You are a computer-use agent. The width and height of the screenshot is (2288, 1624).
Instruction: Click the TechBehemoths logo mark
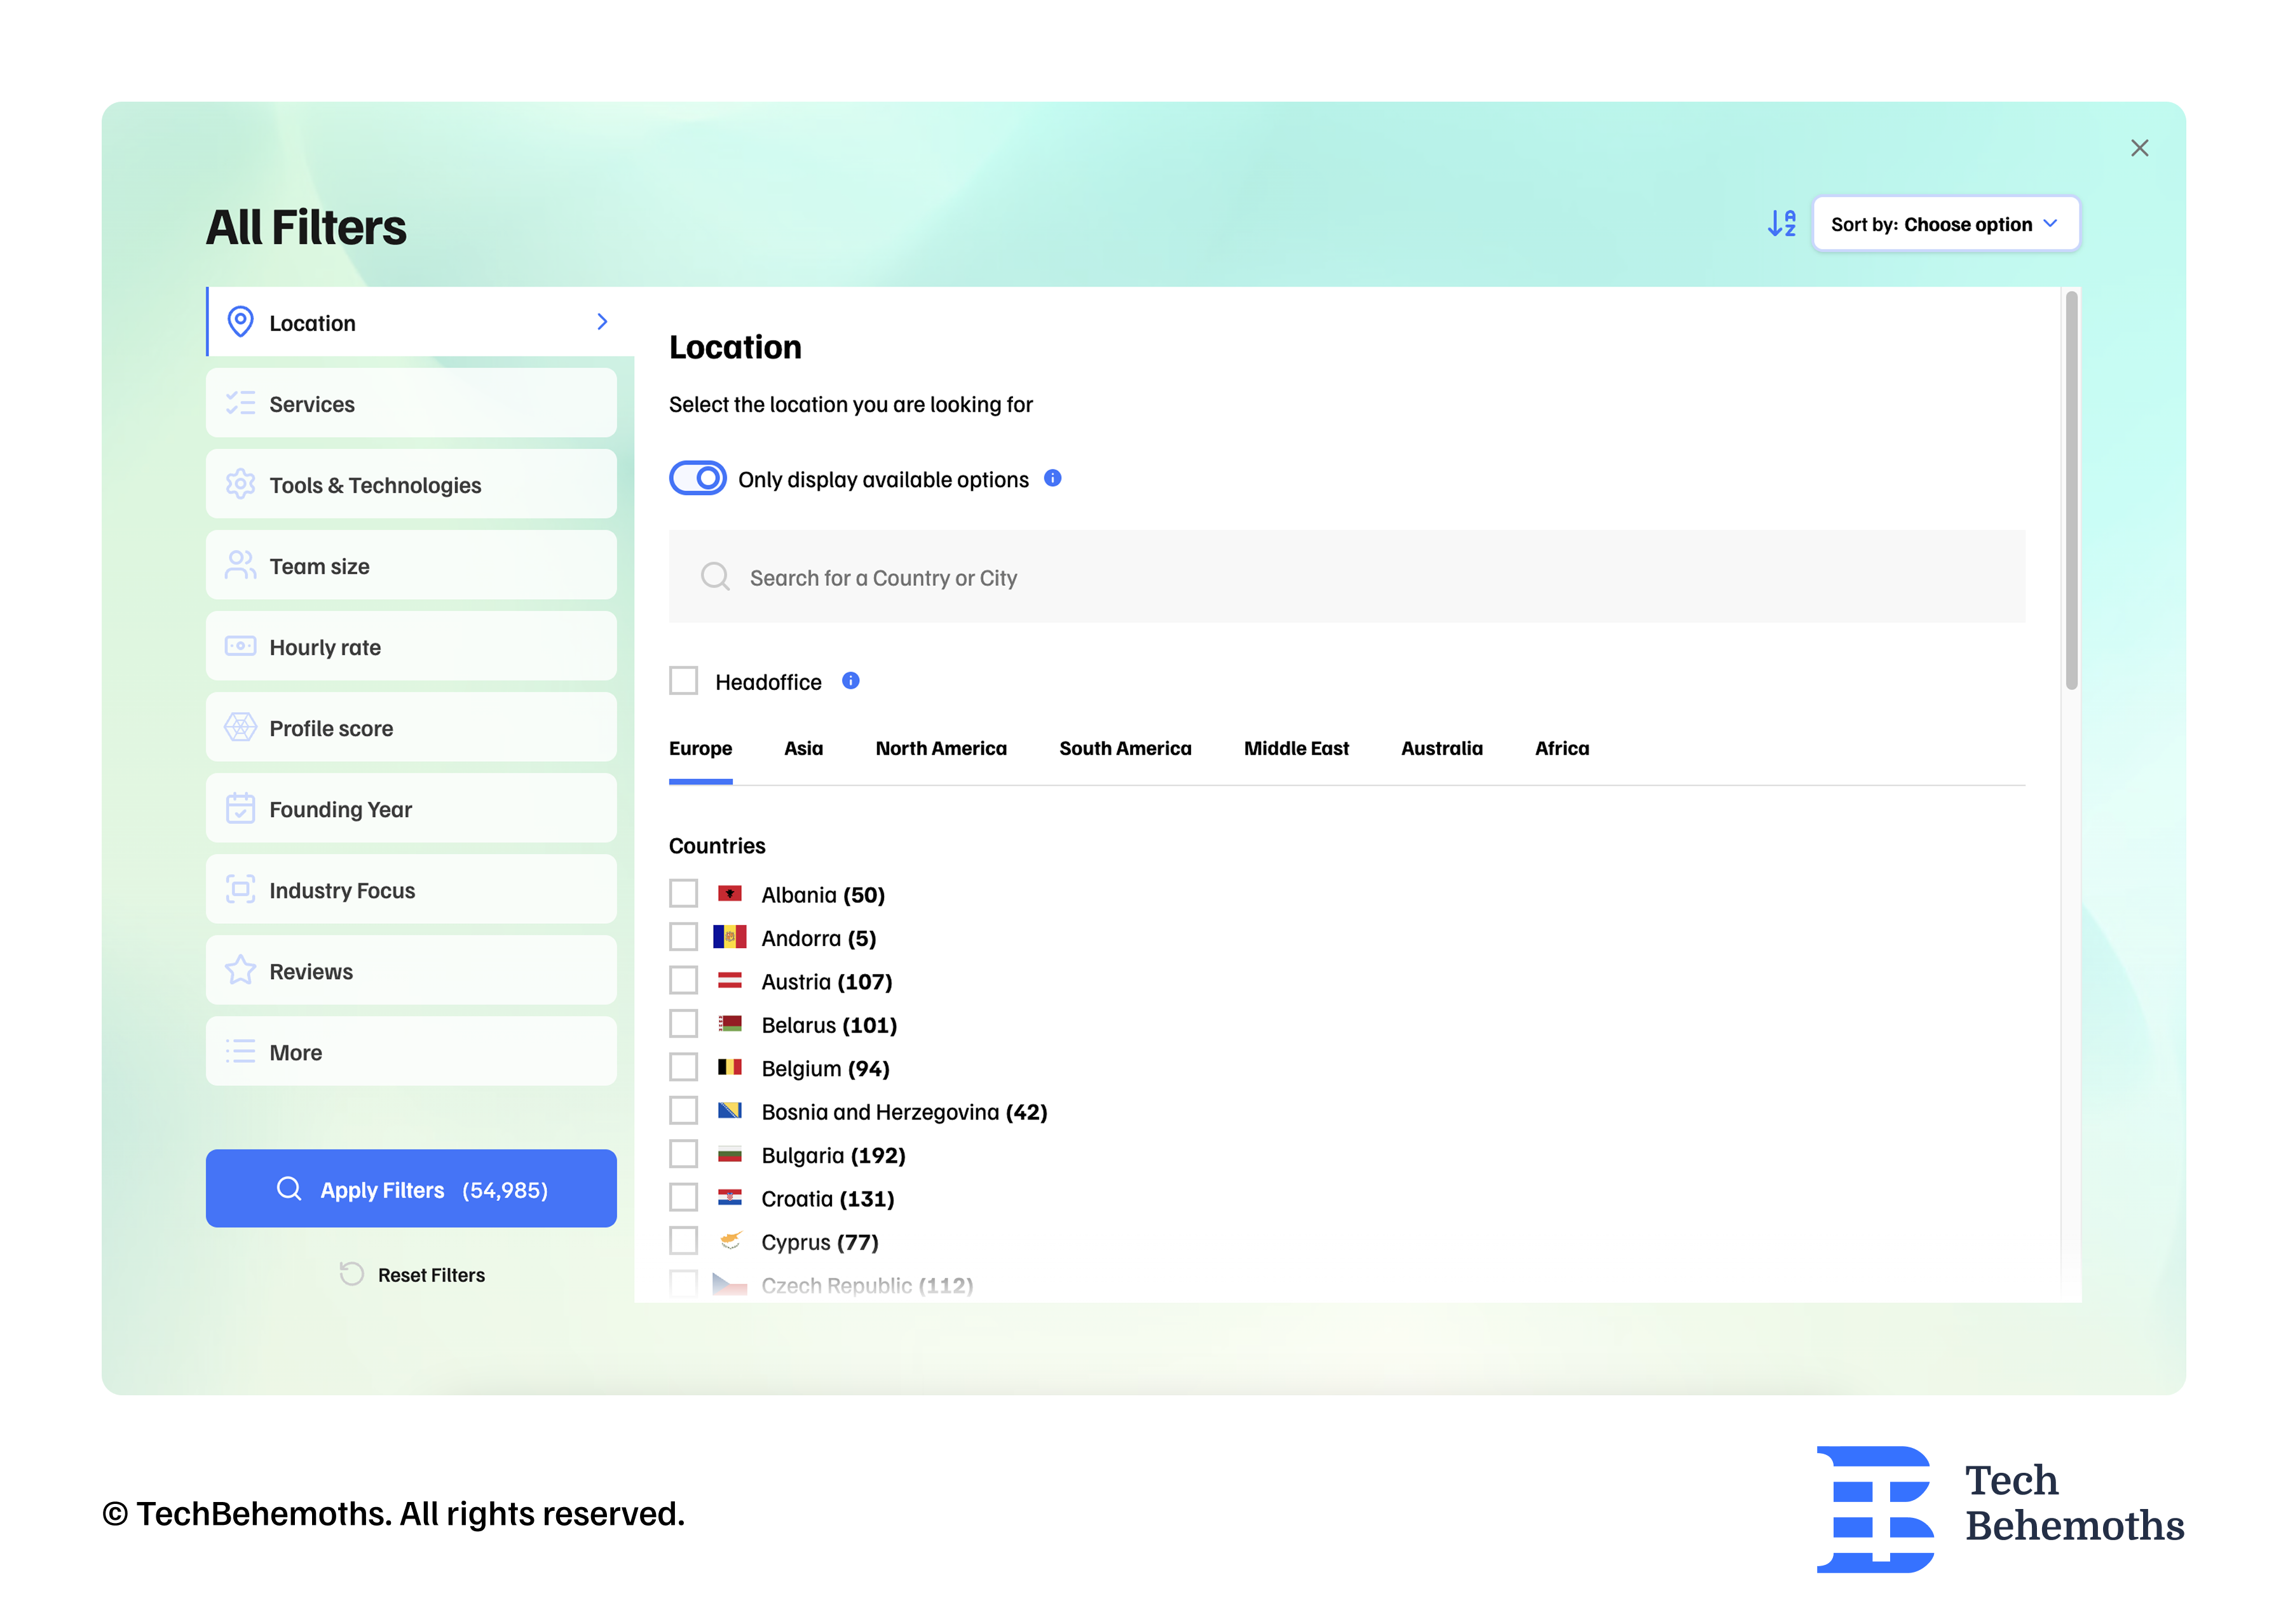point(1875,1509)
